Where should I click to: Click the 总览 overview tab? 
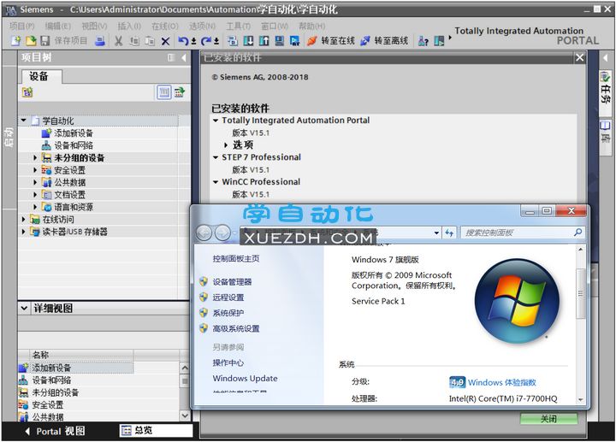[156, 430]
